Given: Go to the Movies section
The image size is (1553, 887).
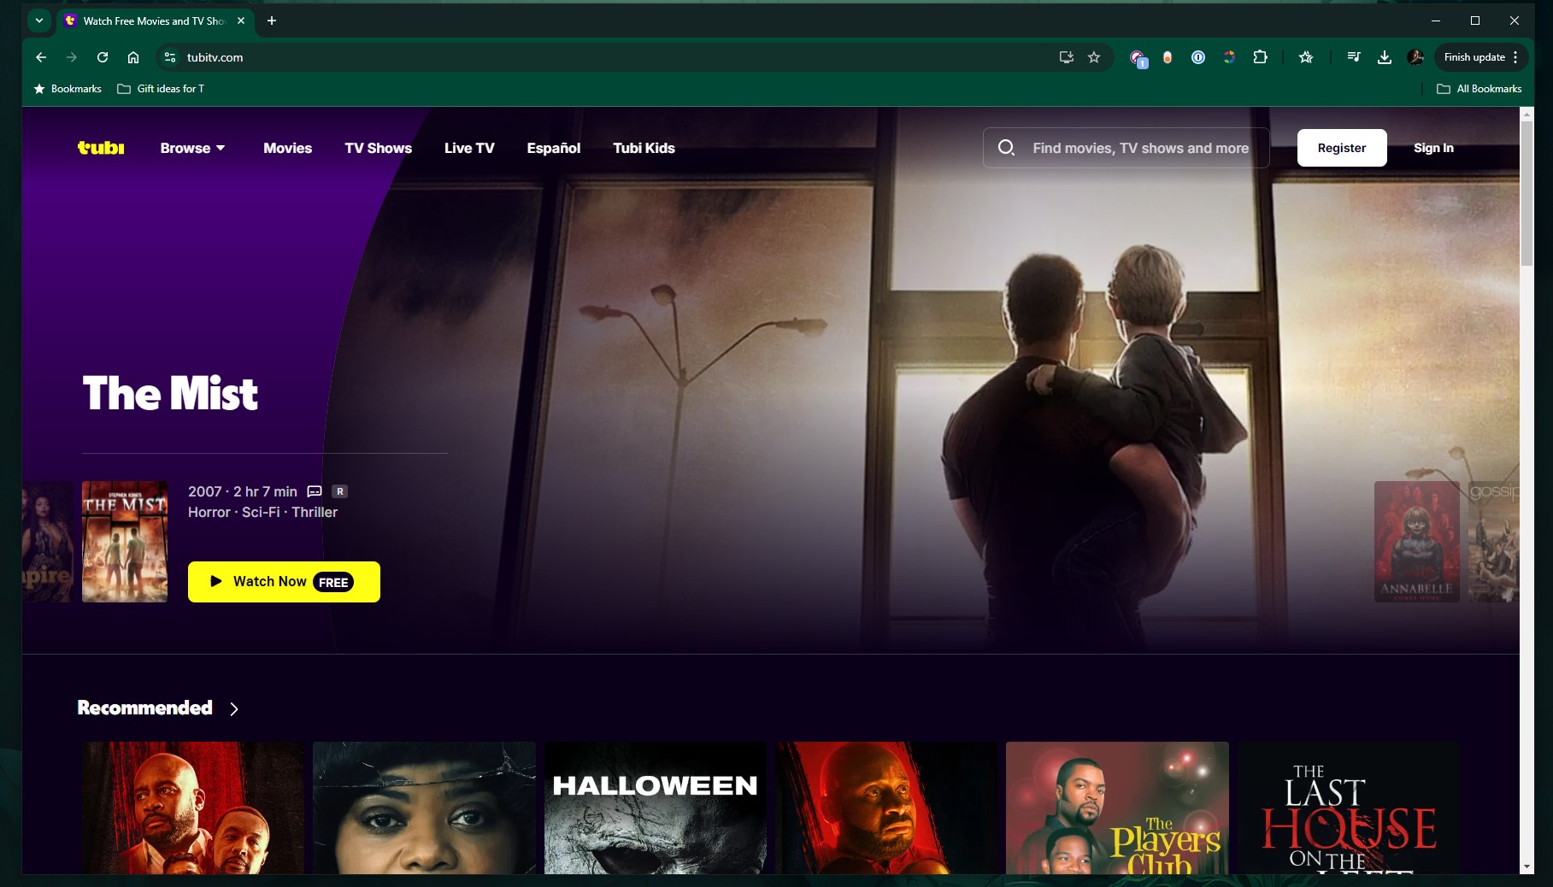Looking at the screenshot, I should [x=287, y=148].
